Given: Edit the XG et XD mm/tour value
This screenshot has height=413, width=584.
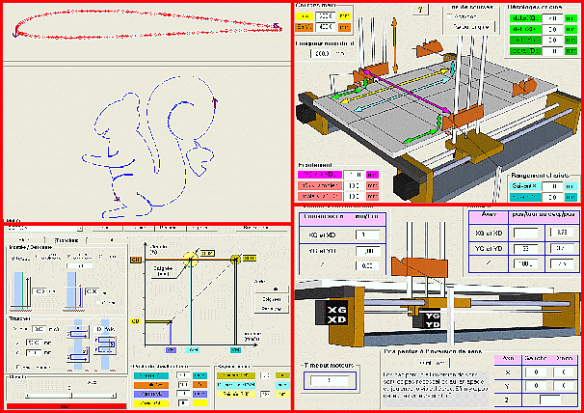Looking at the screenshot, I should pyautogui.click(x=367, y=235).
